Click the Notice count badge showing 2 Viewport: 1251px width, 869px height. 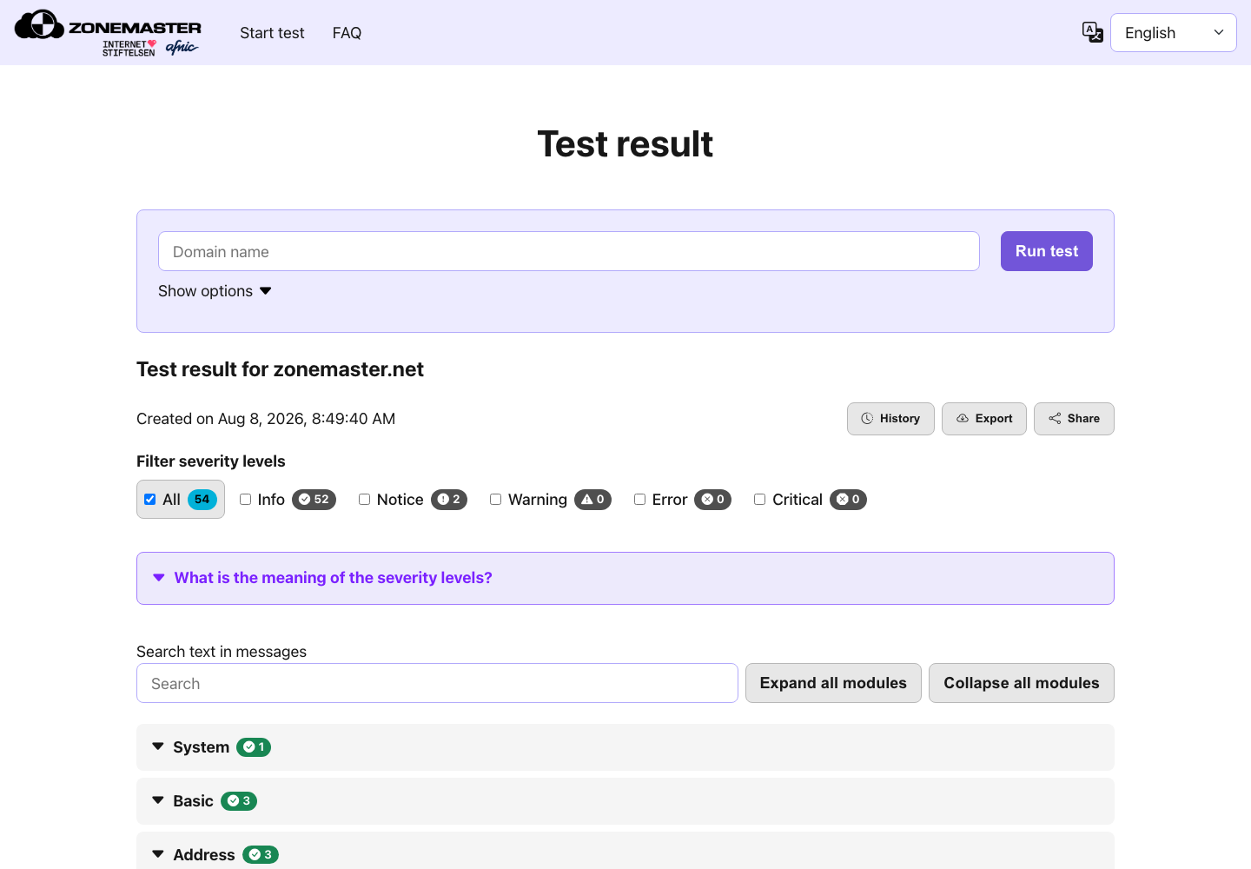pos(449,500)
